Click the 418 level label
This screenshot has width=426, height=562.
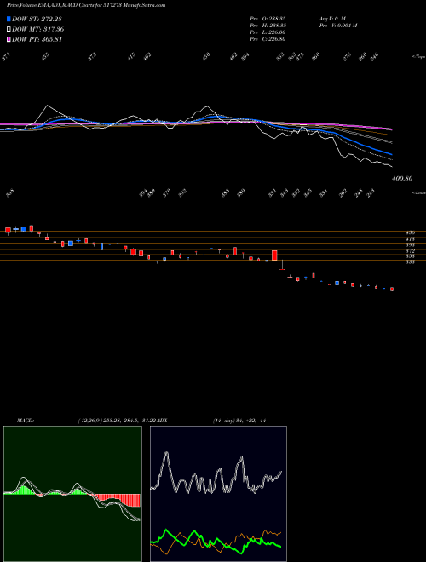[x=410, y=238]
